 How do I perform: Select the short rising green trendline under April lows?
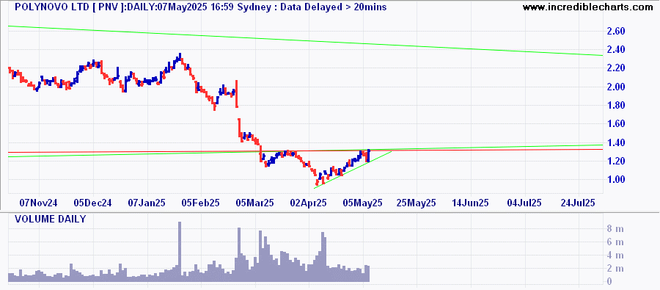pyautogui.click(x=353, y=169)
